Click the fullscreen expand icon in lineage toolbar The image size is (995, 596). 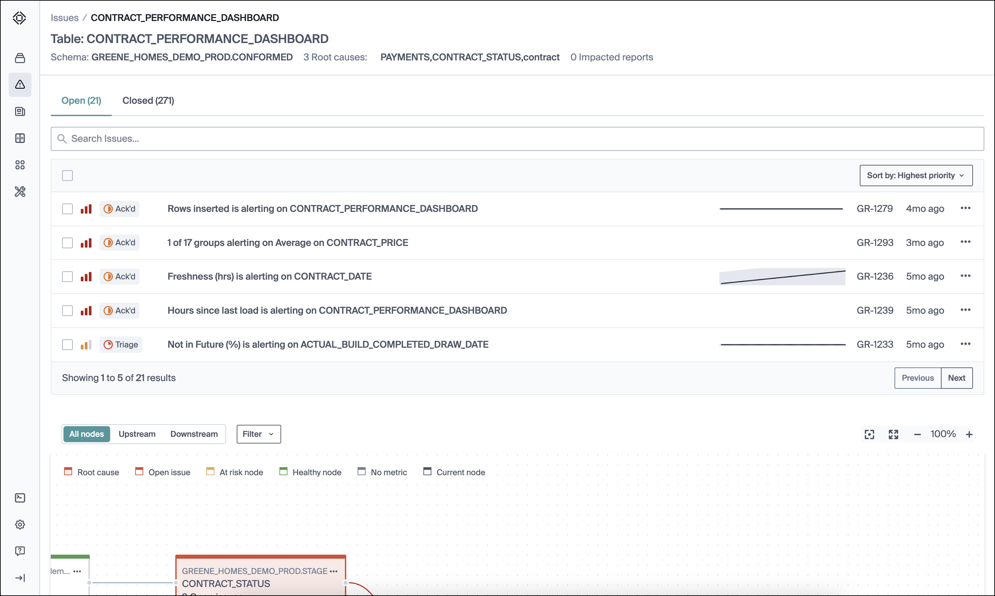point(893,434)
